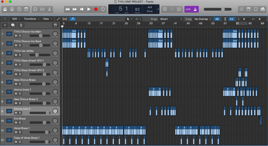Open the Editors scissors icon
Screen dimensions: 268x146
(49, 9)
